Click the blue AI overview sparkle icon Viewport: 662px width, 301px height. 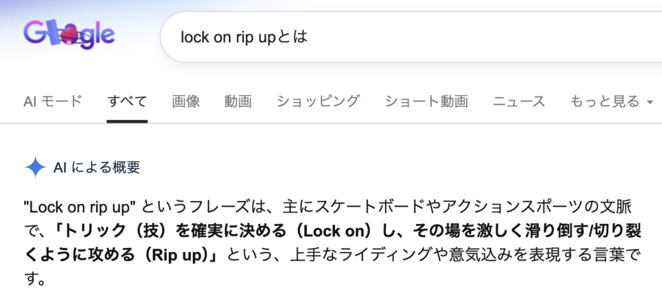tap(34, 168)
